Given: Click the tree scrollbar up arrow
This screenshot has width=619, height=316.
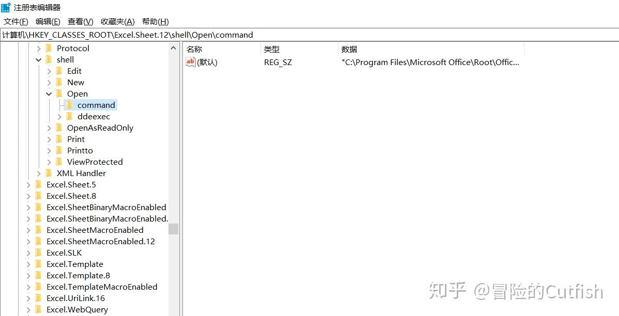Looking at the screenshot, I should pyautogui.click(x=173, y=48).
